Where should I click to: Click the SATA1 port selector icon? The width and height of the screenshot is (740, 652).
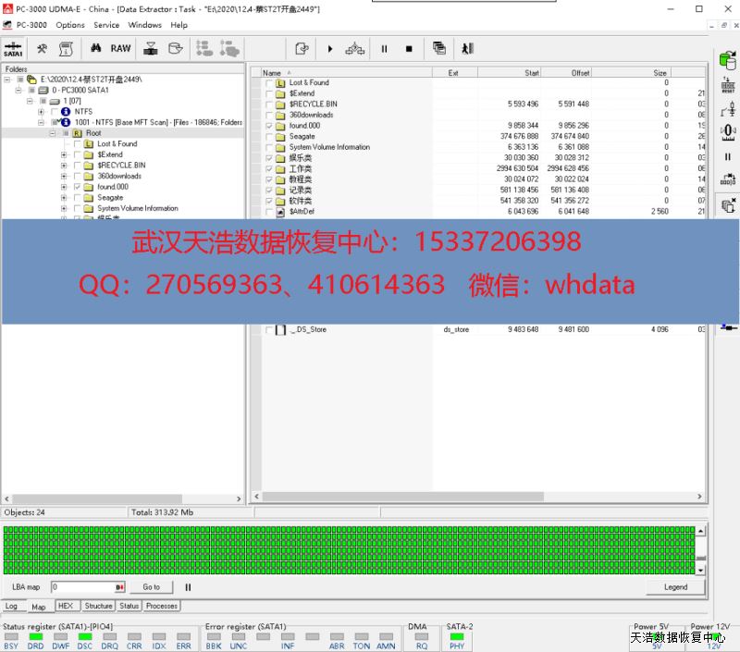(x=13, y=48)
